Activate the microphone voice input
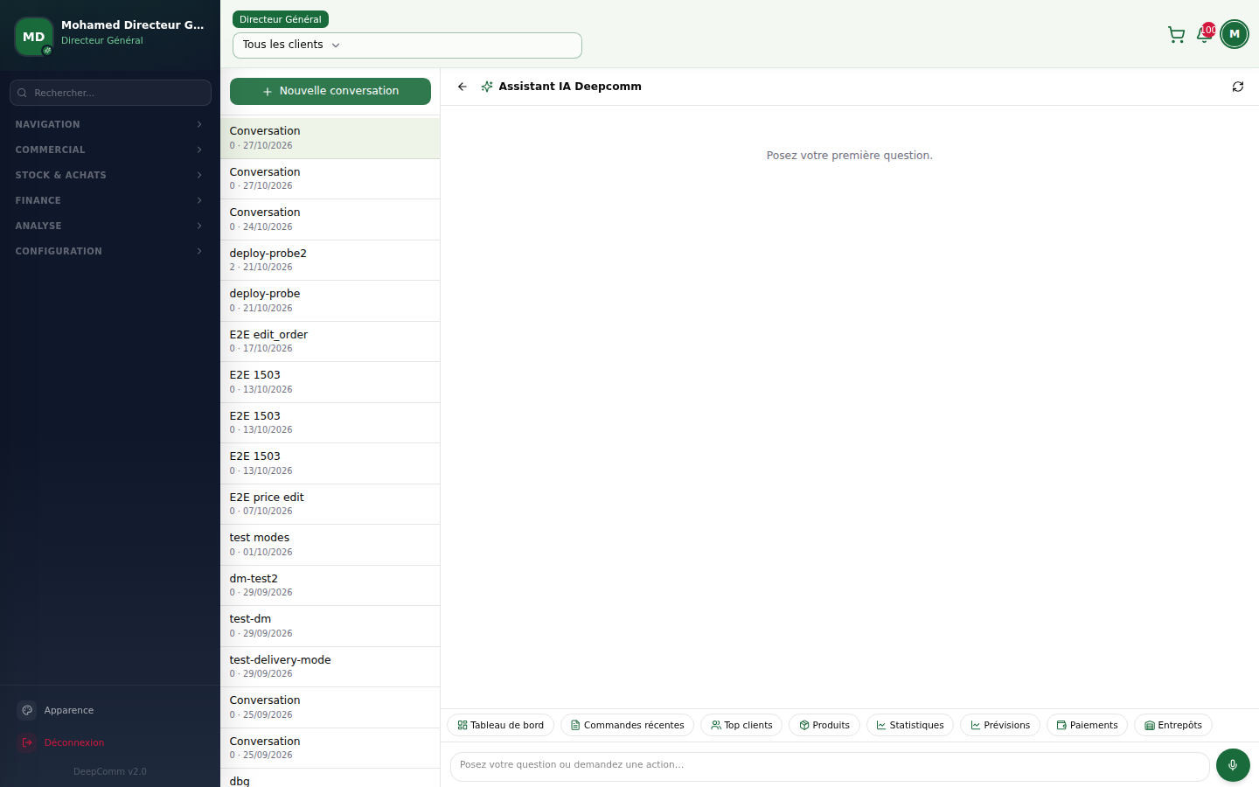This screenshot has height=787, width=1259. [x=1233, y=765]
